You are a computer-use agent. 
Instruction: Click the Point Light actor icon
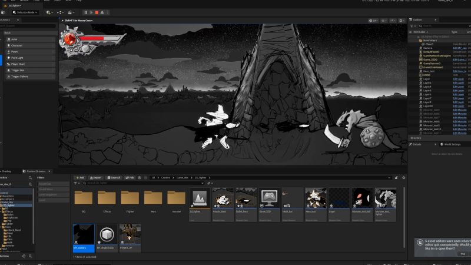pyautogui.click(x=7, y=58)
